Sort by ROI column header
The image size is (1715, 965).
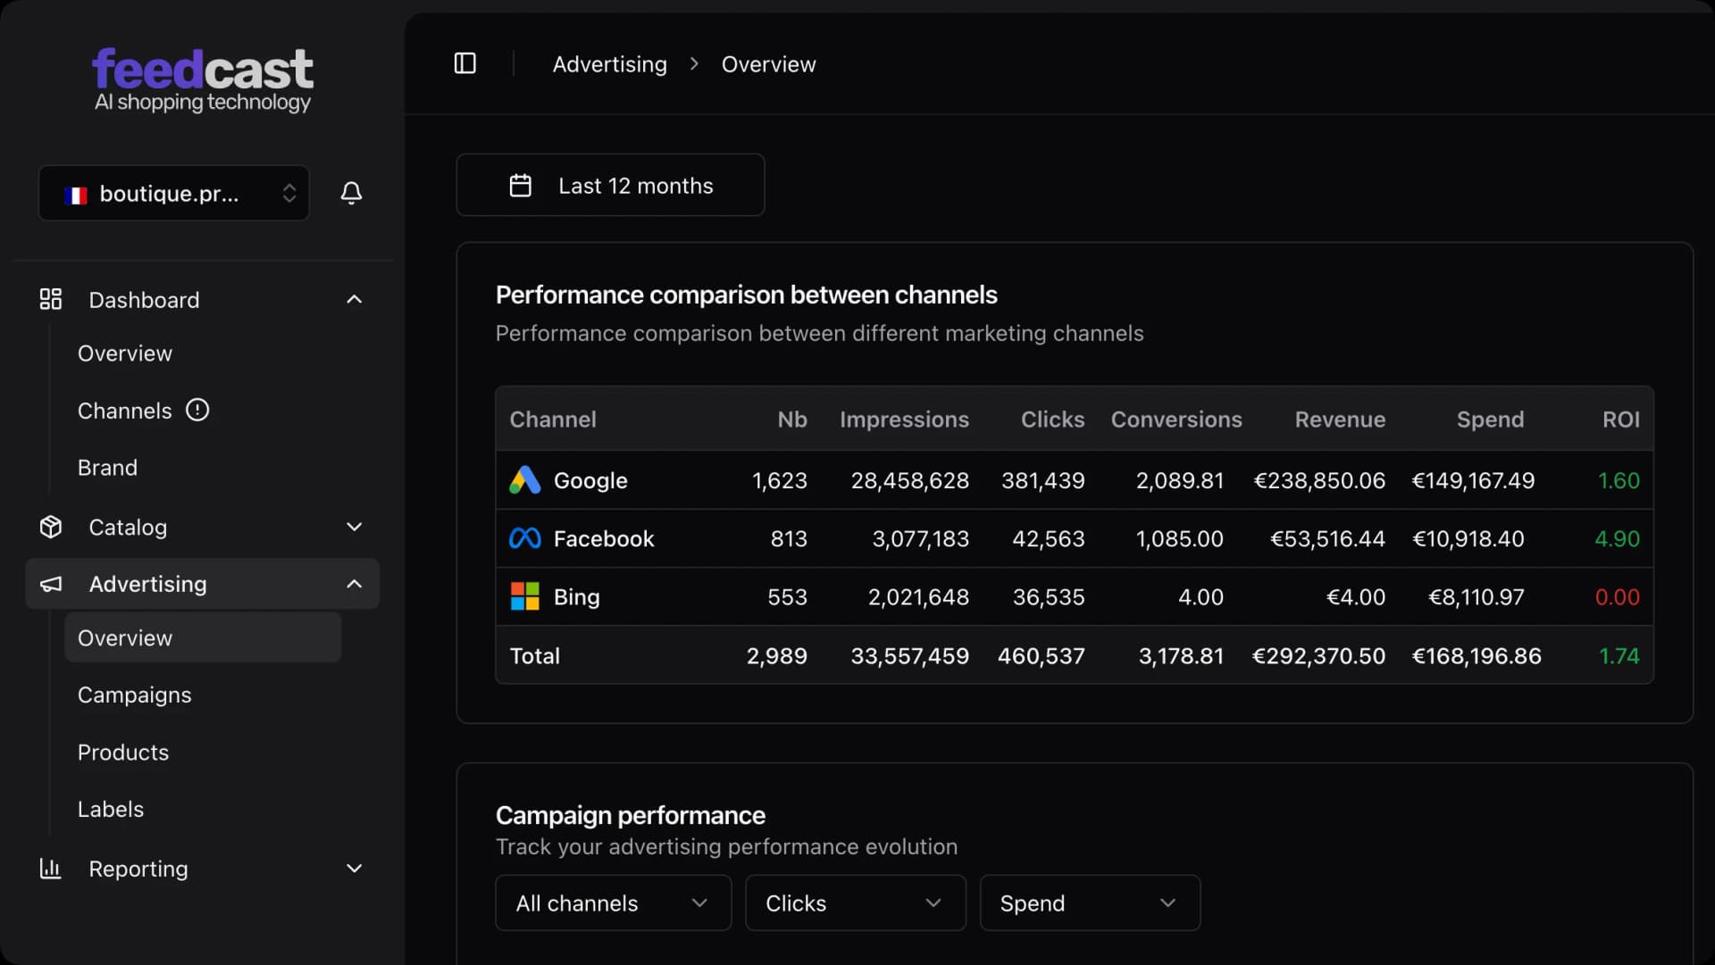pos(1621,420)
